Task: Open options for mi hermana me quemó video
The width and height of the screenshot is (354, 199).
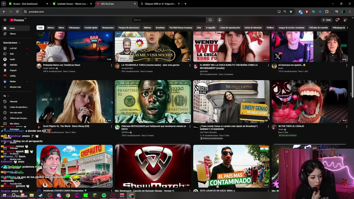Action: [x=347, y=65]
